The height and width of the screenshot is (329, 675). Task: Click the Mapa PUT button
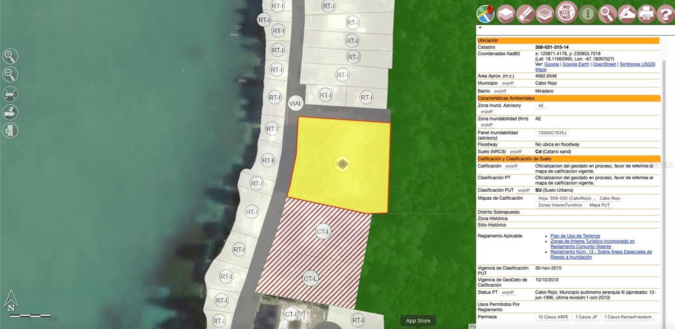pos(599,205)
